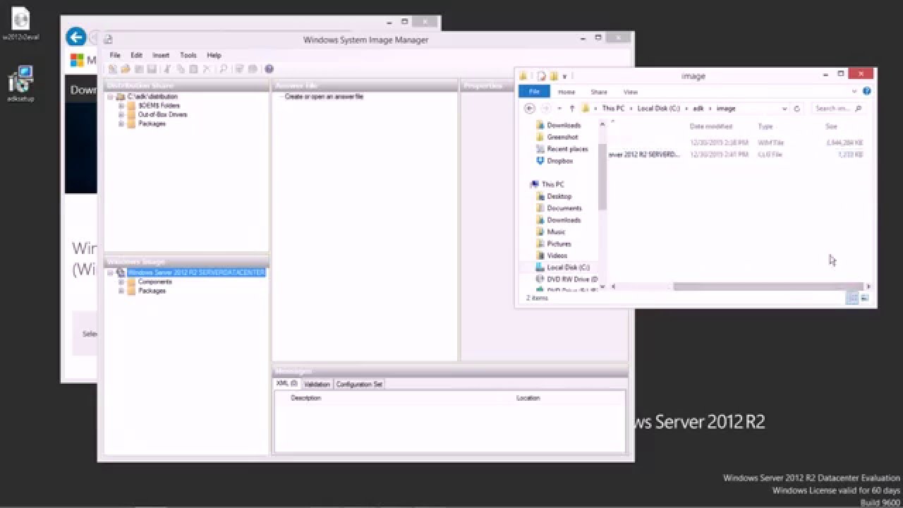Click the horizontal scrollbar in Explorer file list

pos(768,286)
